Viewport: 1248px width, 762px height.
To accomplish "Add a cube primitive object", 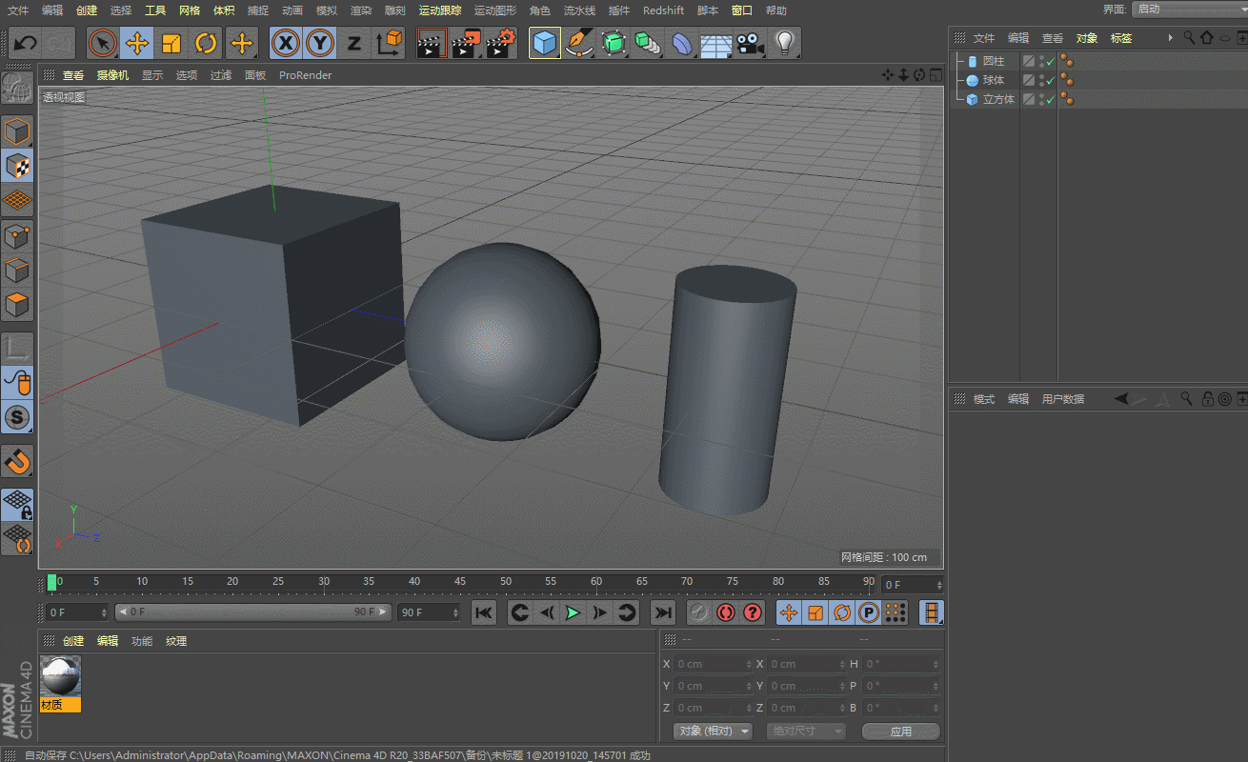I will pos(544,44).
